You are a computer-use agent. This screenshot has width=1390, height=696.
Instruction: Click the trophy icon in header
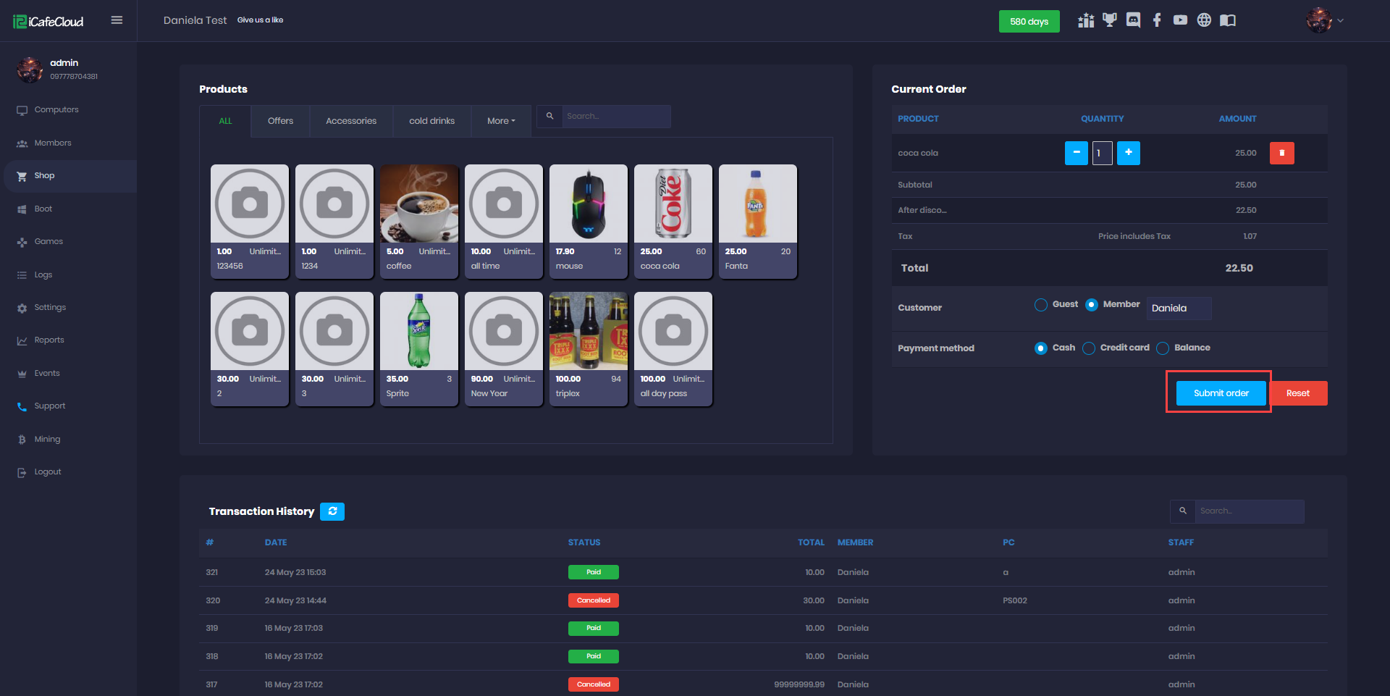[1109, 20]
